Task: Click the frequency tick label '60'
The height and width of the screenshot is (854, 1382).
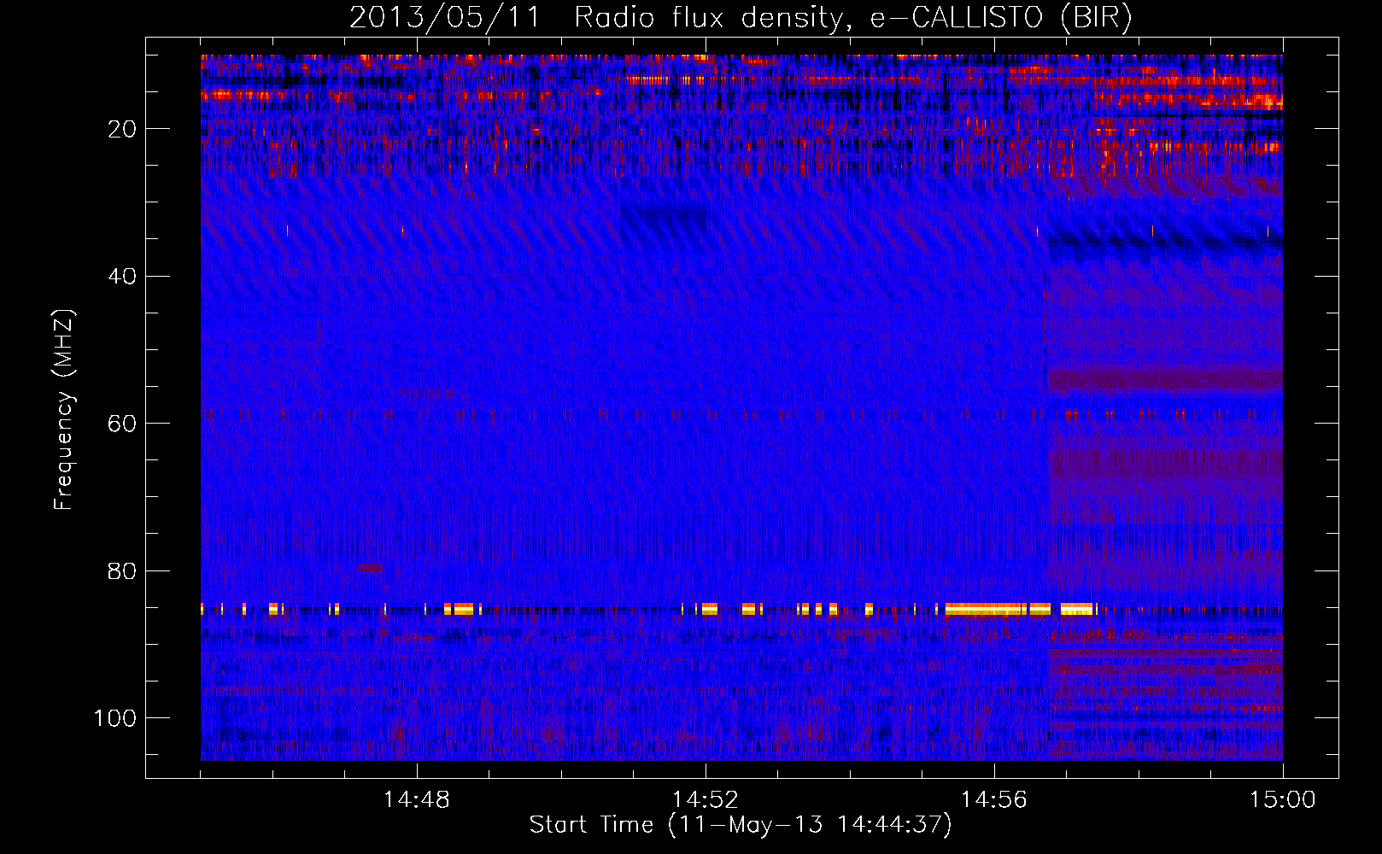Action: click(123, 424)
